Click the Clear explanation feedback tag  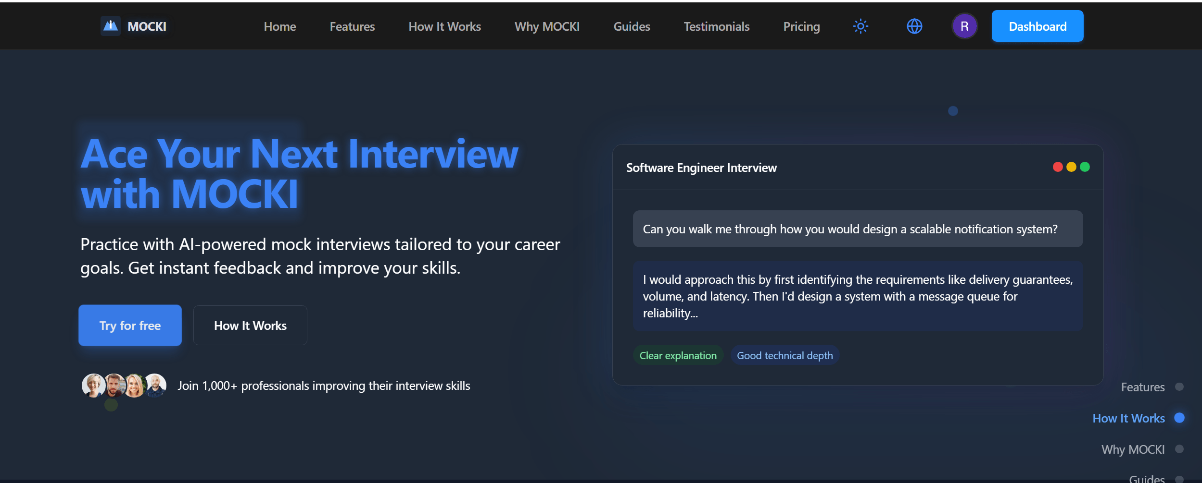tap(678, 356)
